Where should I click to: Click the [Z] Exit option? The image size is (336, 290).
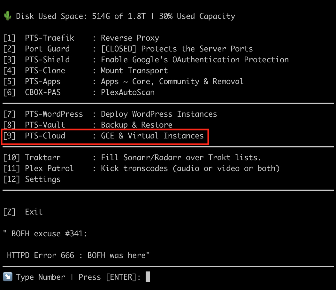23,212
